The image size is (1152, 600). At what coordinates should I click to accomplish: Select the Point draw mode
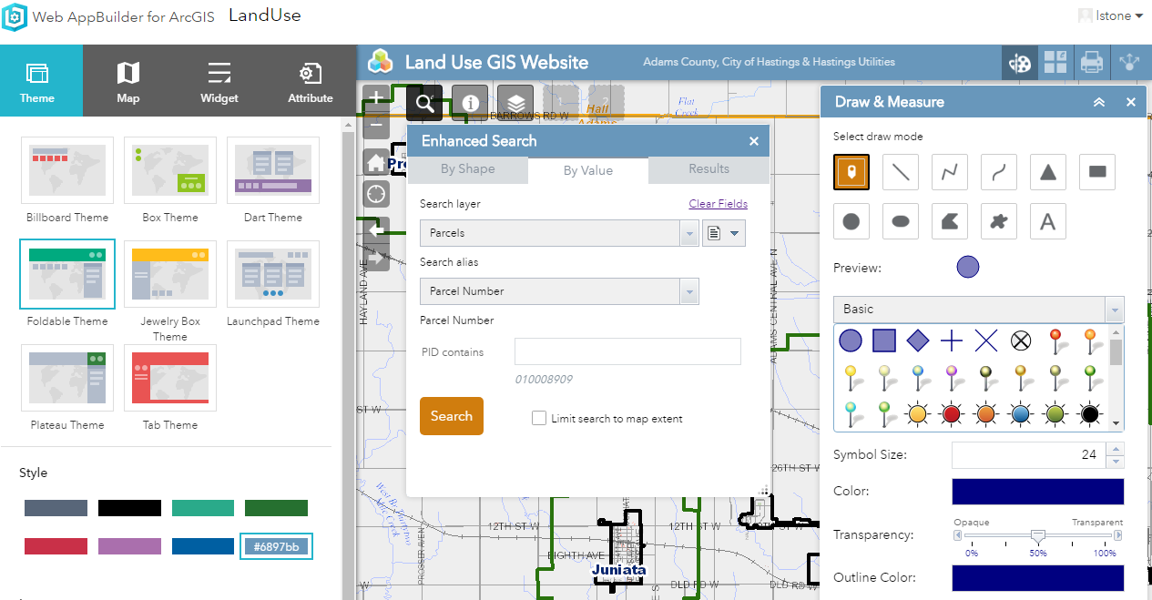tap(851, 171)
